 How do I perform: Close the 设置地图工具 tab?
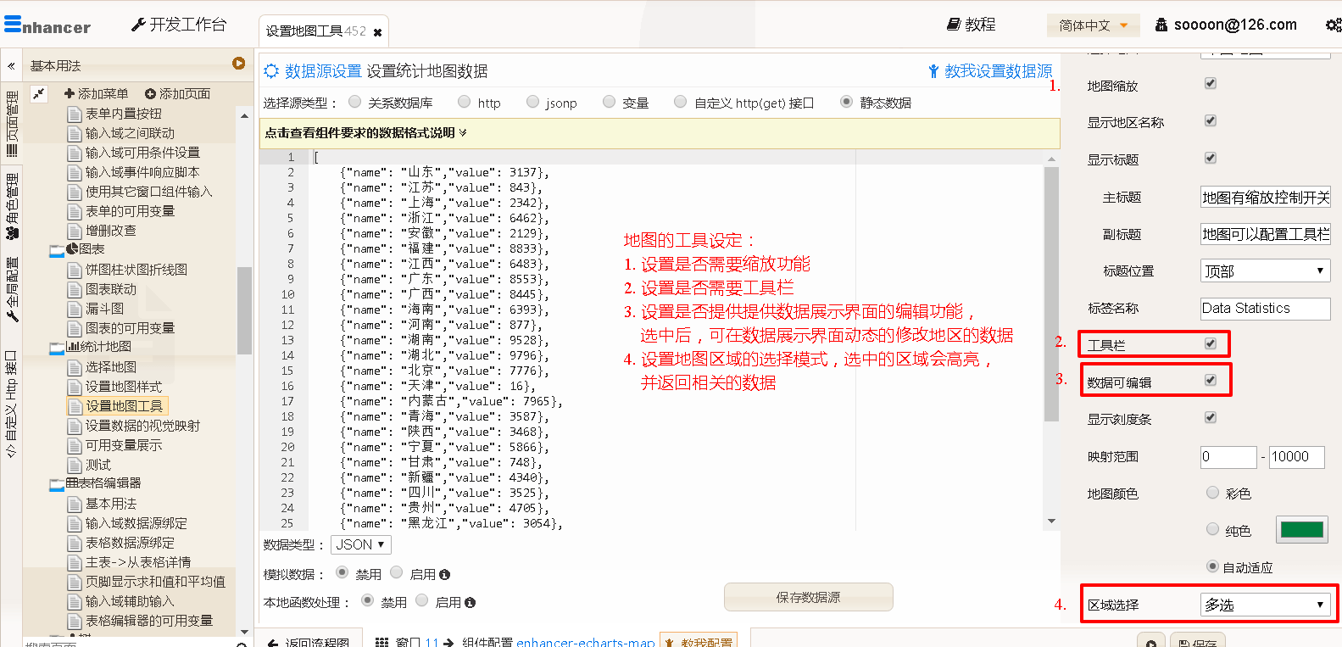click(377, 32)
